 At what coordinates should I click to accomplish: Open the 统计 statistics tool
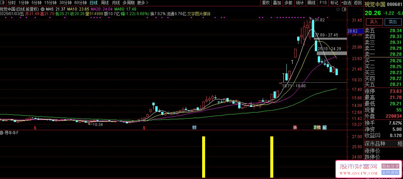[300, 3]
